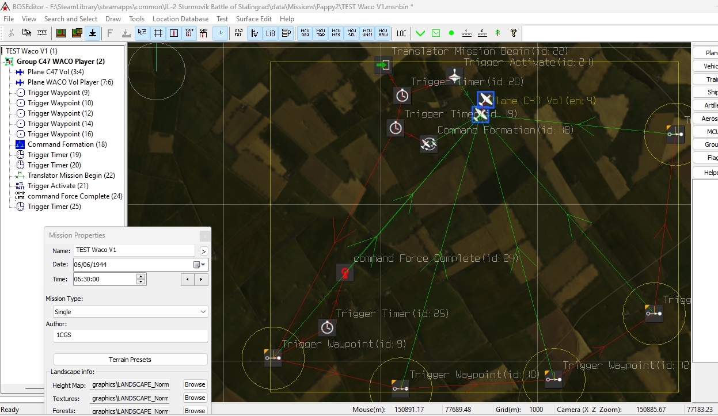Click the single terrain map toolbar icon
The width and height of the screenshot is (718, 416).
pos(61,33)
